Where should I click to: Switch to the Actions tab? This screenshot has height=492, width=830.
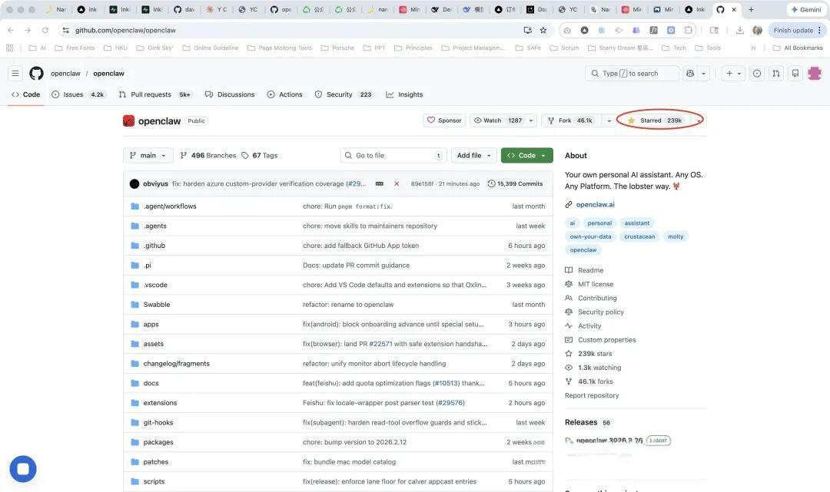point(285,94)
